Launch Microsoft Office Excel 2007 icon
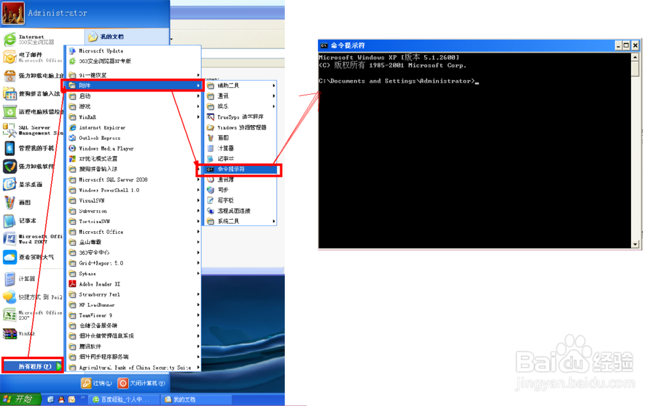The height and width of the screenshot is (406, 672). (x=9, y=315)
